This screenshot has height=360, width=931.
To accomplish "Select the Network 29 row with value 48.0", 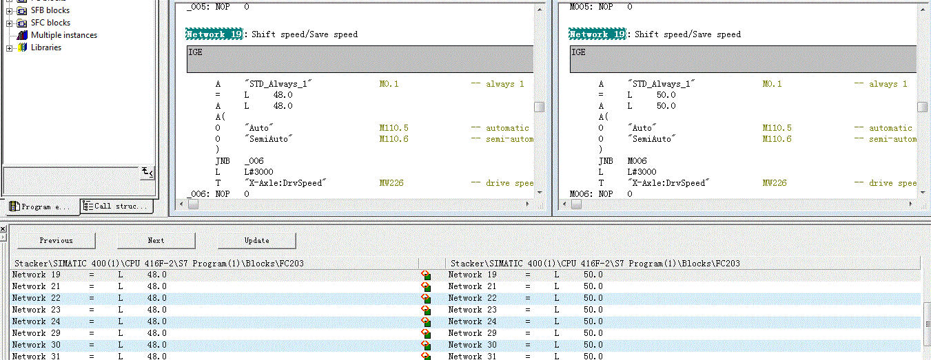I will (215, 334).
